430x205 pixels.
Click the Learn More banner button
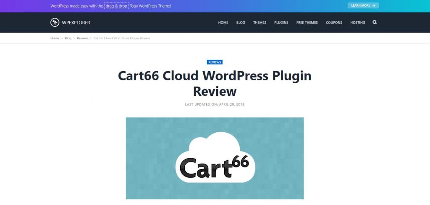[363, 5]
